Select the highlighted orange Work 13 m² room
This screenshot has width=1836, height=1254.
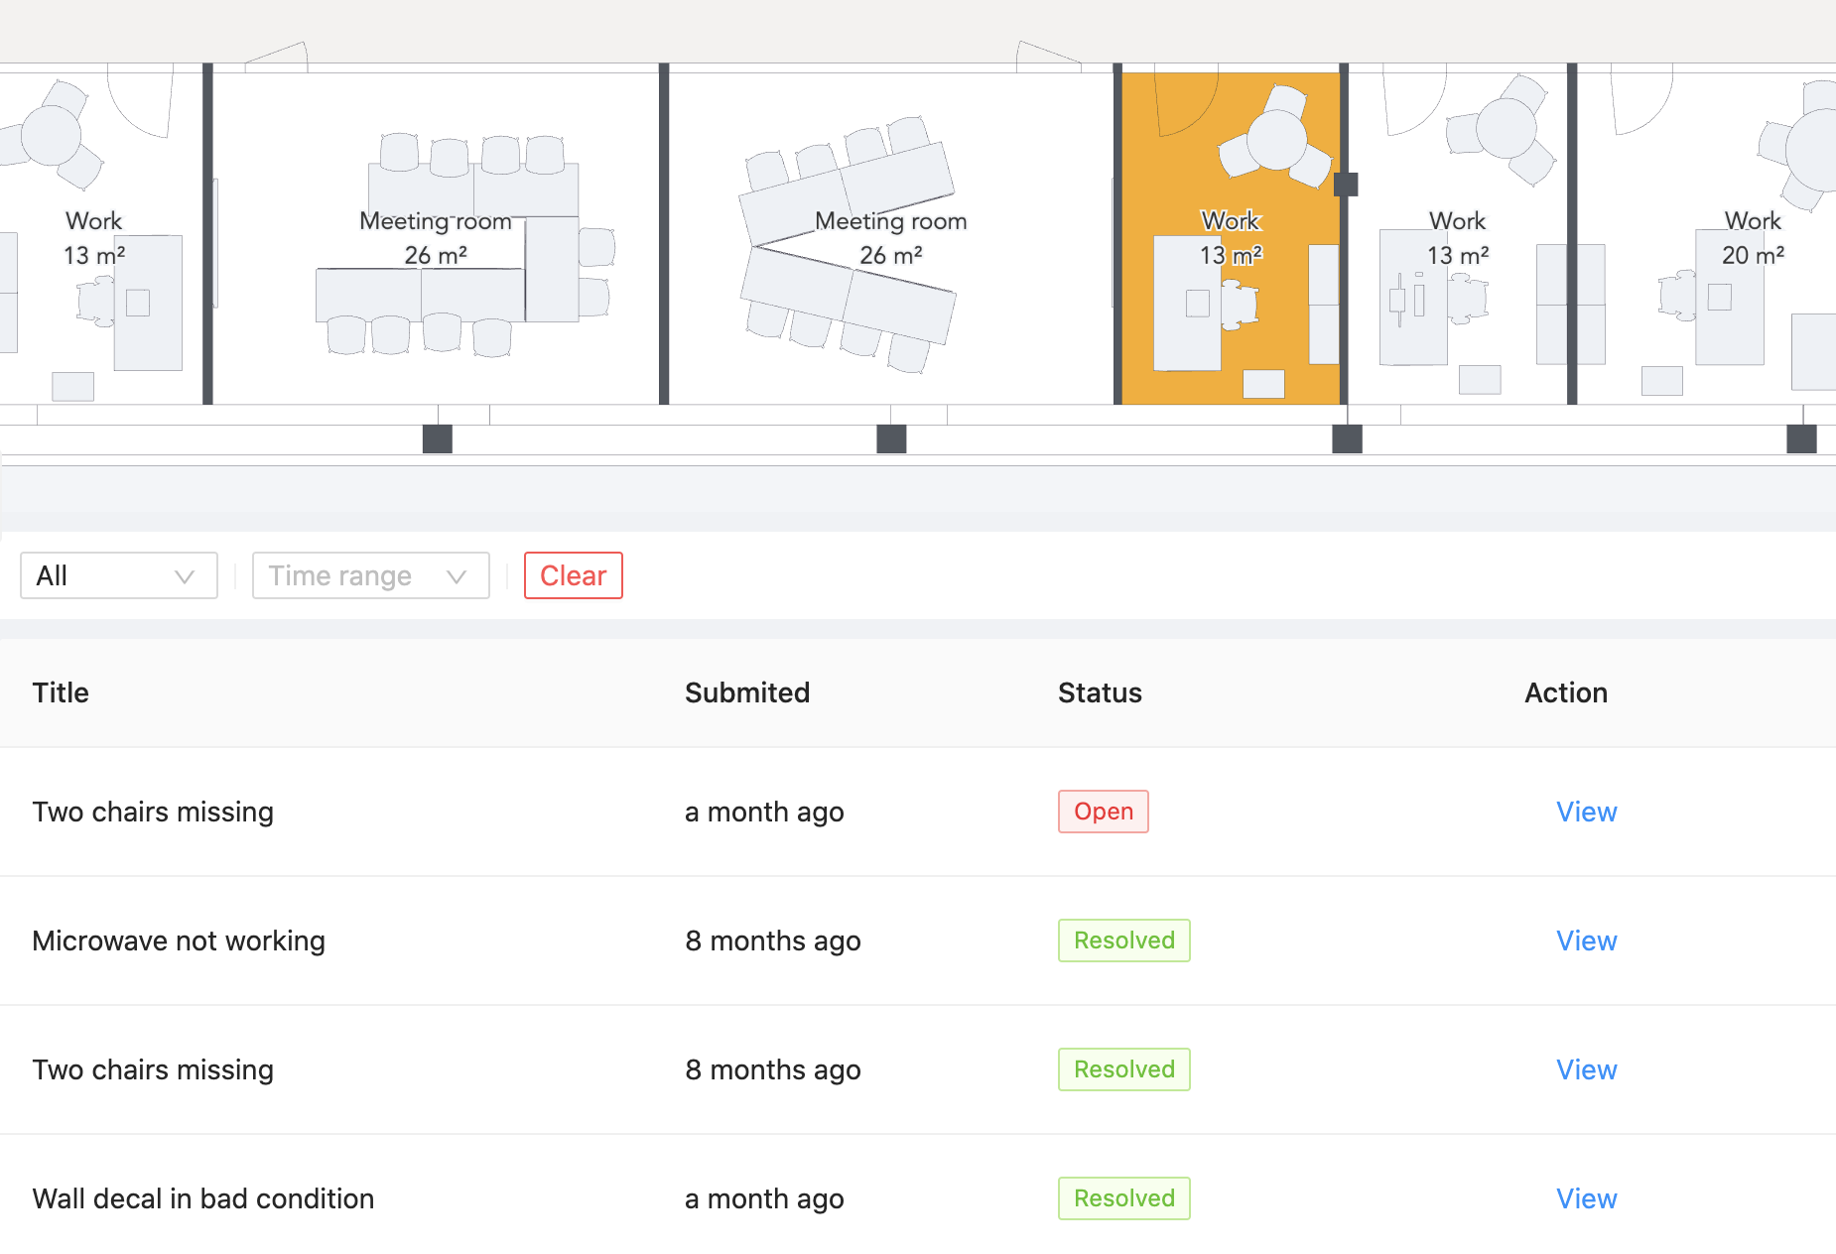[1231, 238]
